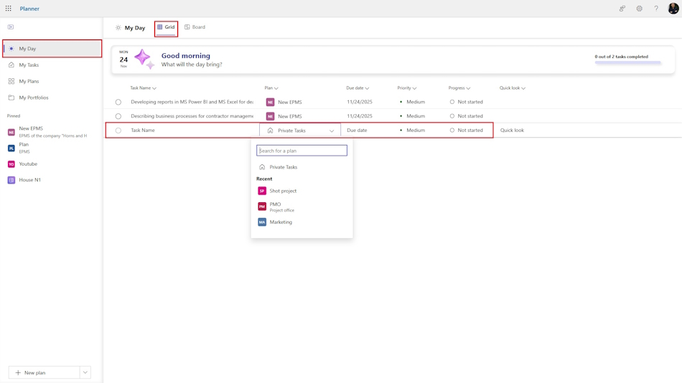Open the Planner title link

pos(29,9)
